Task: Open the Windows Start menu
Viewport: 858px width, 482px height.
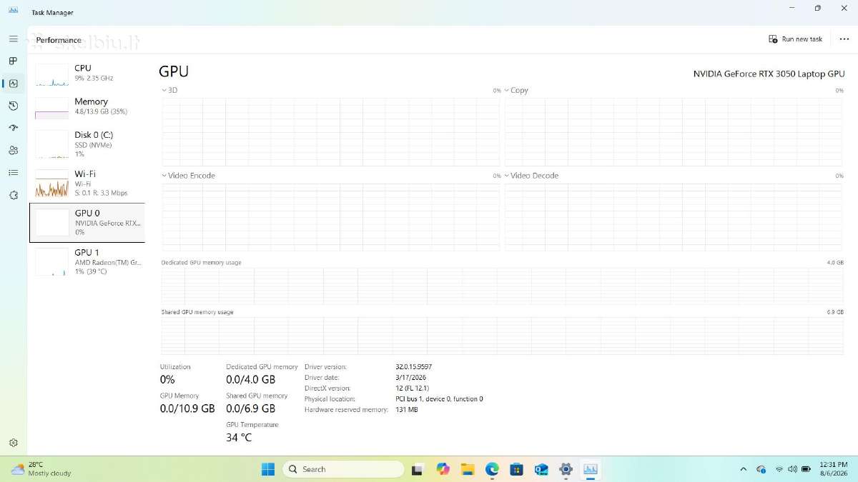Action: pos(268,469)
